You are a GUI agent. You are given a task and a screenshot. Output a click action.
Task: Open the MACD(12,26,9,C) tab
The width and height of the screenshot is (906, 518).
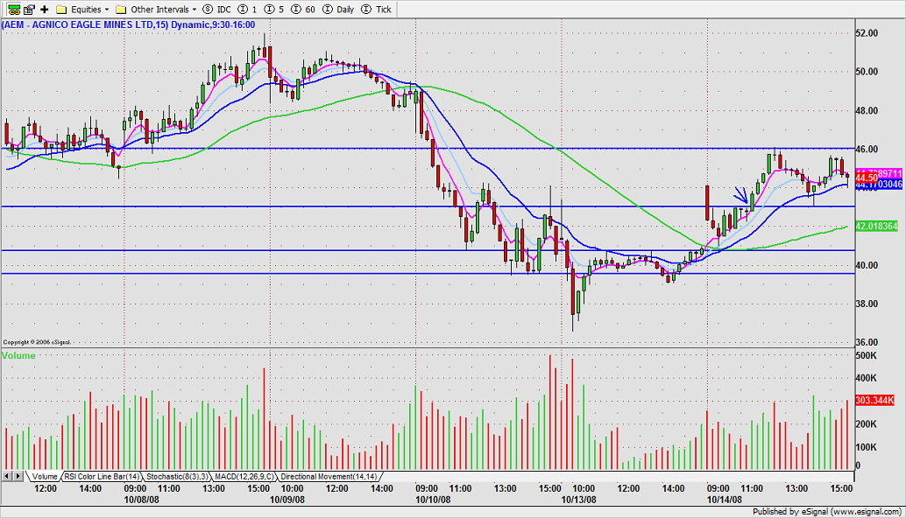pyautogui.click(x=244, y=477)
